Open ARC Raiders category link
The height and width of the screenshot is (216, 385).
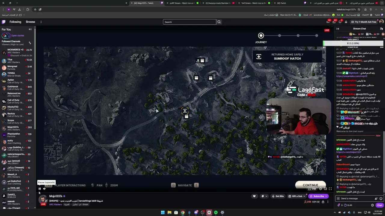55,205
